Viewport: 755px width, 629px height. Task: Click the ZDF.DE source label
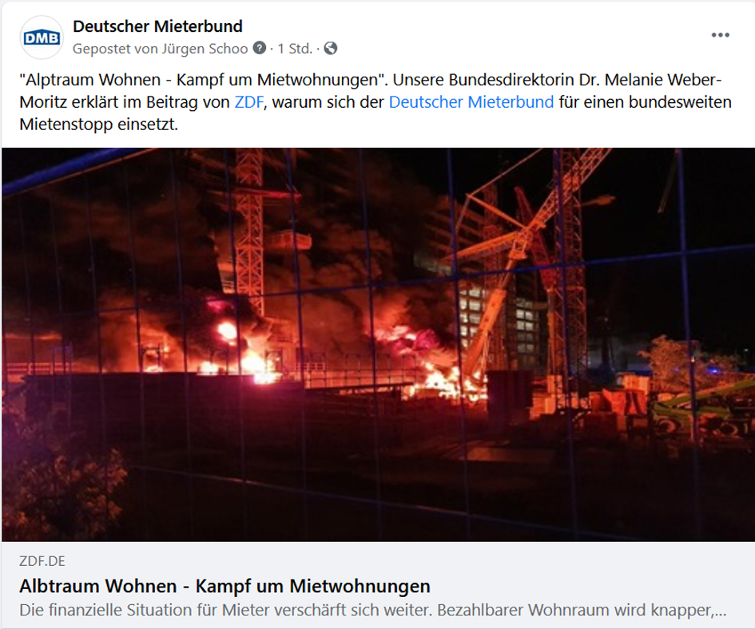(42, 561)
